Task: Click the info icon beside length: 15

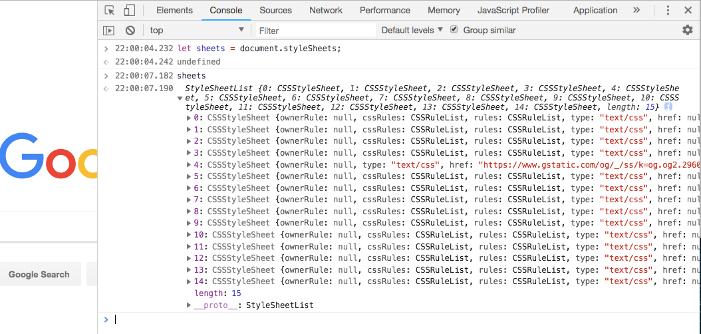Action: [x=668, y=106]
